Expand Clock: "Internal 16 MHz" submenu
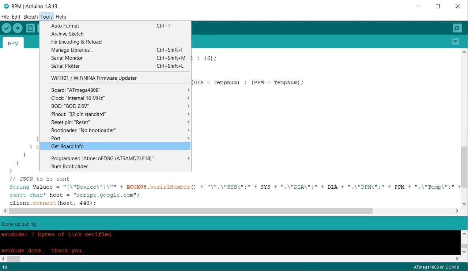Screen dimensions: 468x271 pos(115,98)
